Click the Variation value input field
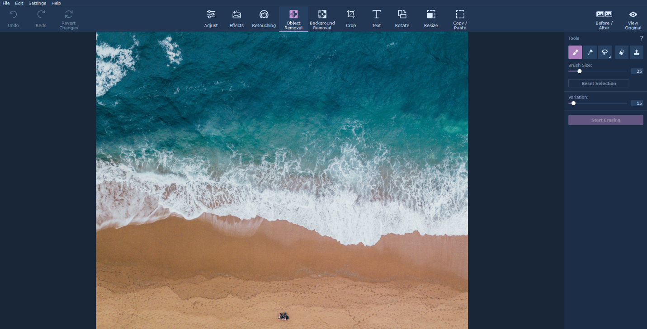Screen dimensions: 647x329 click(637, 103)
